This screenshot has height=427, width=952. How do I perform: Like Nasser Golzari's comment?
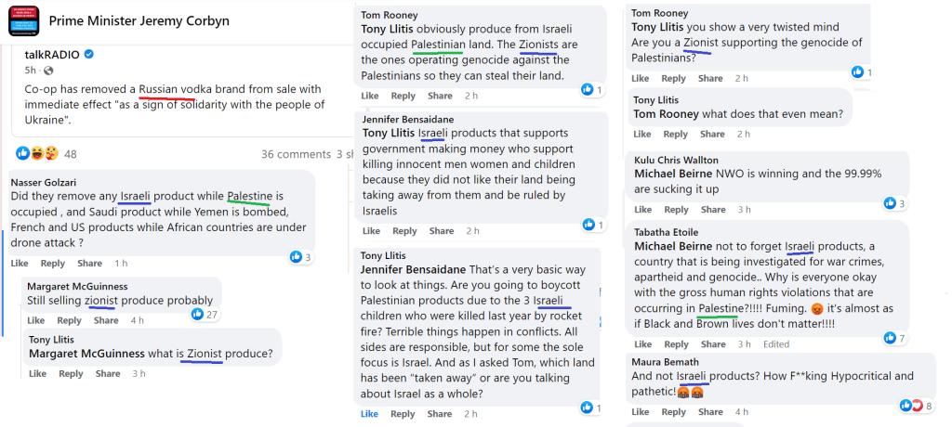20,264
